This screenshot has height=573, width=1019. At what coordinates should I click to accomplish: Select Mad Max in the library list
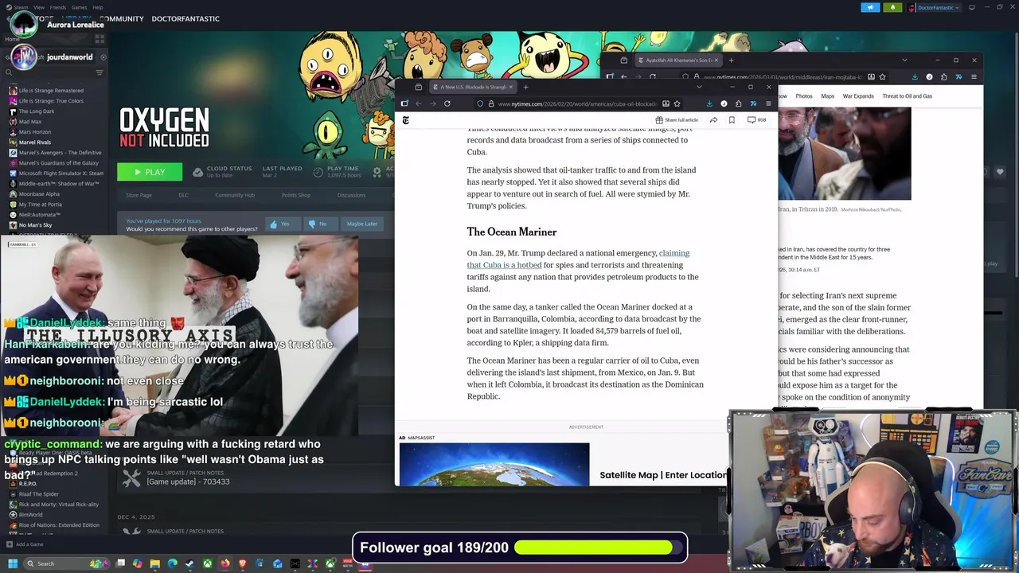click(x=30, y=122)
